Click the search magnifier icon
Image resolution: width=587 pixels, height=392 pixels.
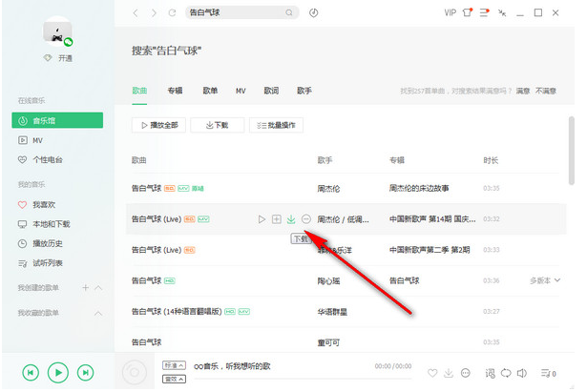pos(289,12)
